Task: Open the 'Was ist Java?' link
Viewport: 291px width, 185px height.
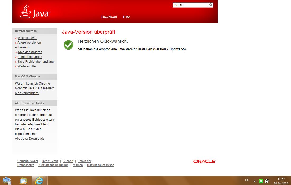Action: (x=27, y=38)
